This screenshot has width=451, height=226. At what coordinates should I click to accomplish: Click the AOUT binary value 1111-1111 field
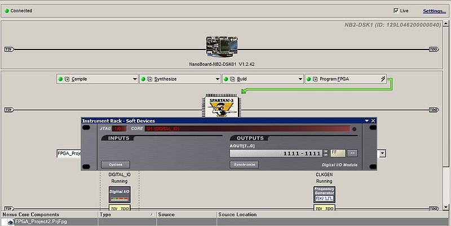coord(276,152)
